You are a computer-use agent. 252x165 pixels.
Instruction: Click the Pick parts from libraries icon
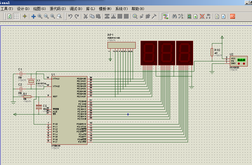[x=135, y=16]
